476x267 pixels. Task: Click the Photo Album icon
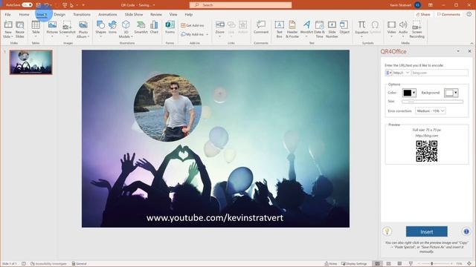point(83,30)
